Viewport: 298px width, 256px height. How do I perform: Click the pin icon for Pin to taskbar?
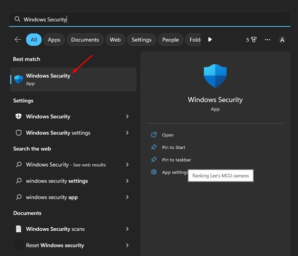coord(154,160)
